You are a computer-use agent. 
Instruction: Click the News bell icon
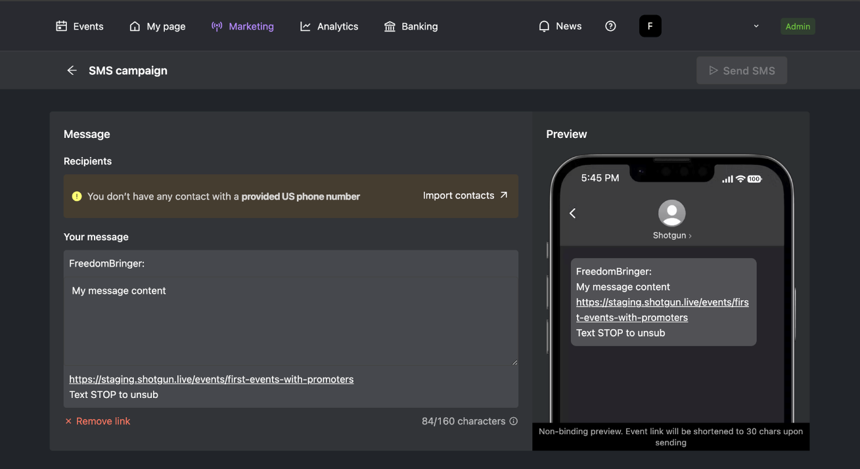[544, 26]
